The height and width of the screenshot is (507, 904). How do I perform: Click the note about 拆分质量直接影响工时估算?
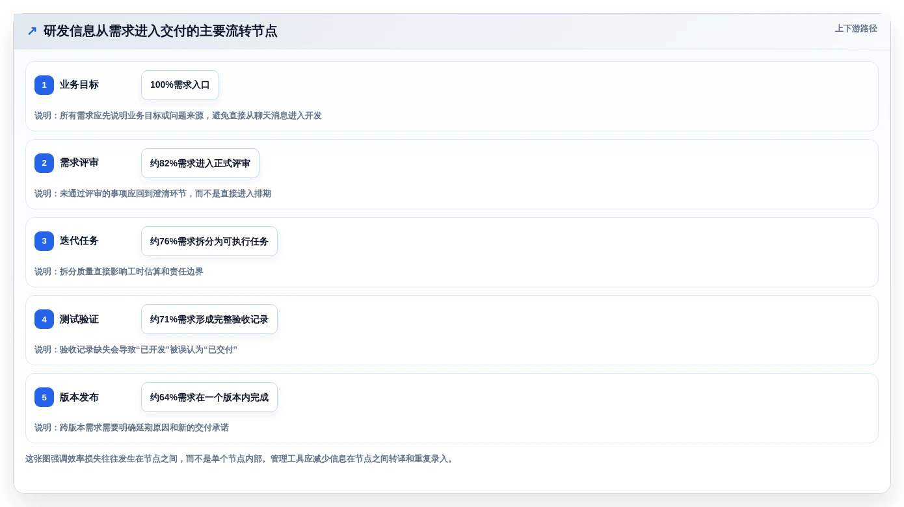tap(119, 272)
